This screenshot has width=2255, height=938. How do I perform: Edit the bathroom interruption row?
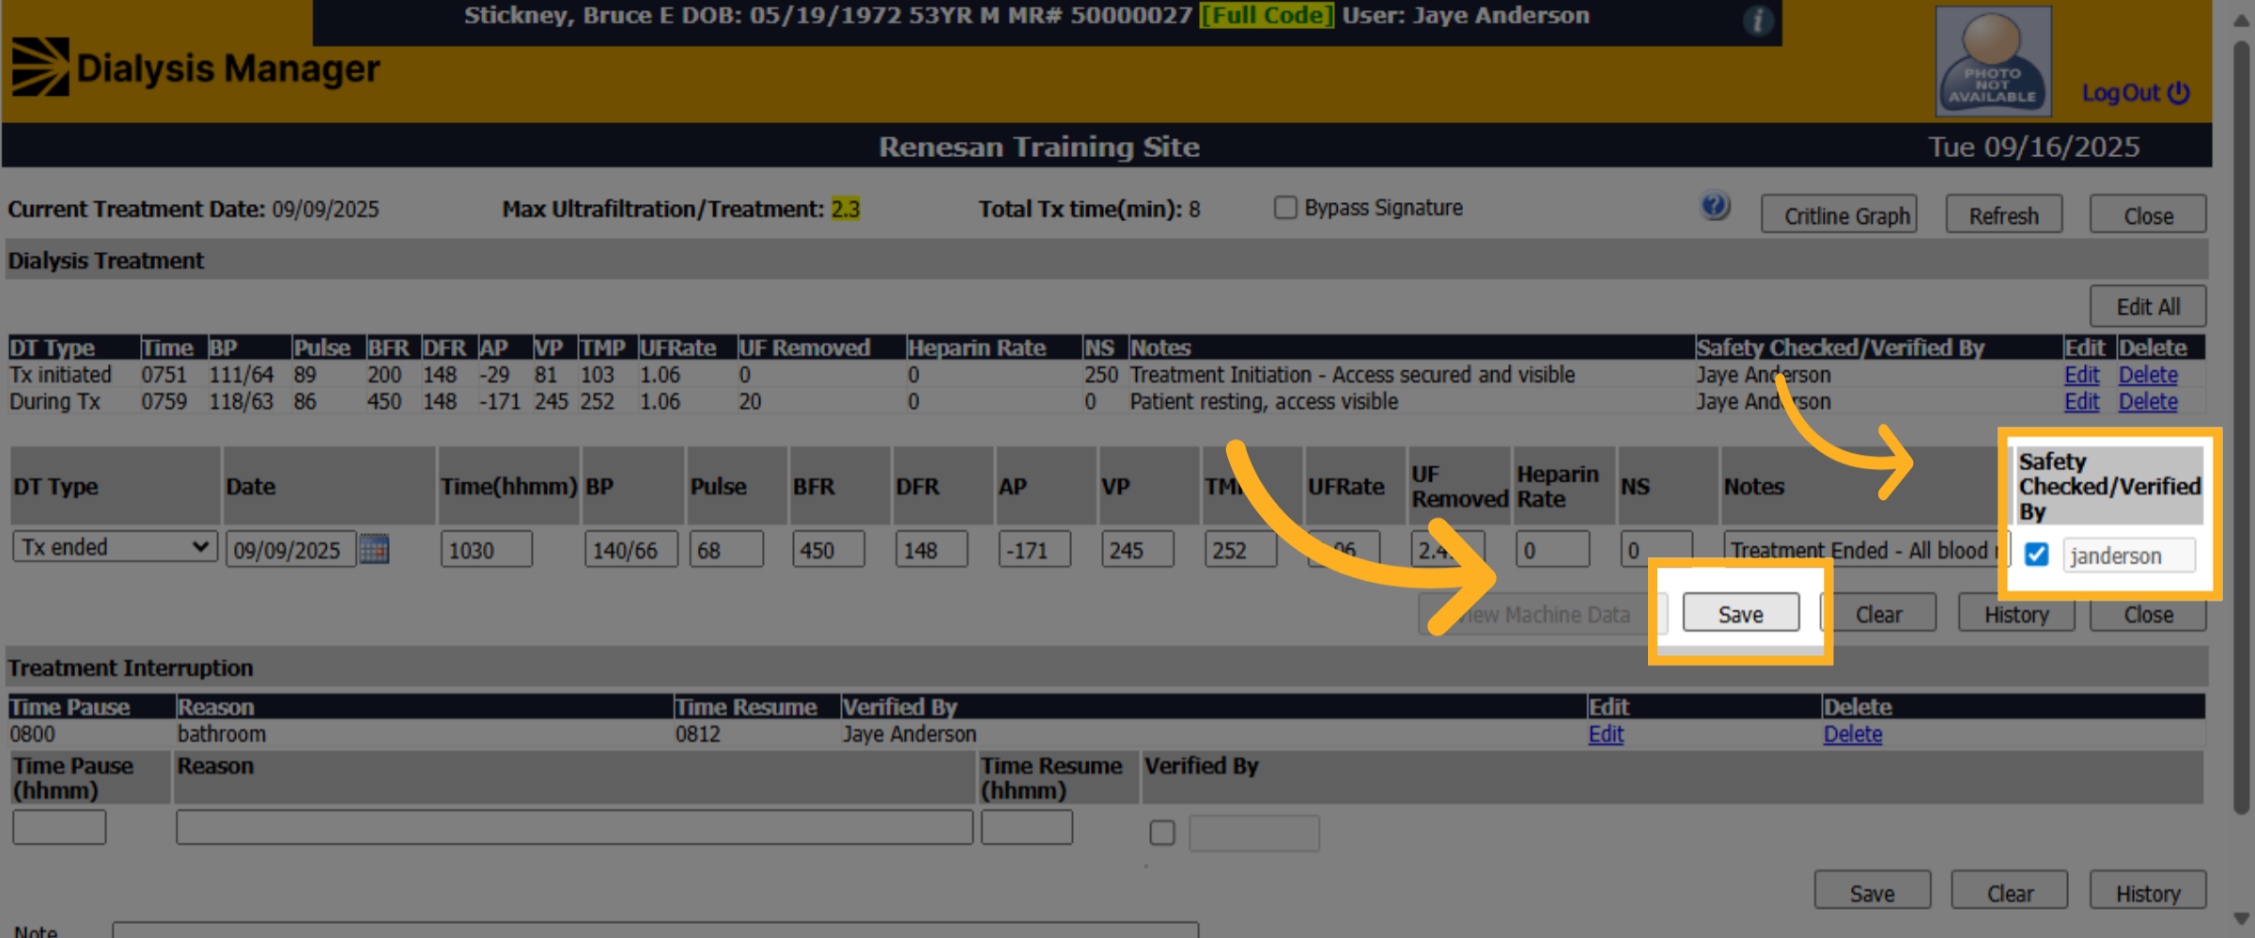point(1606,734)
